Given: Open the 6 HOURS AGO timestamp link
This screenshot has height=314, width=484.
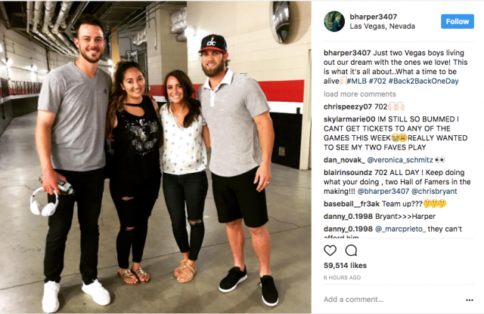Looking at the screenshot, I should [x=342, y=278].
